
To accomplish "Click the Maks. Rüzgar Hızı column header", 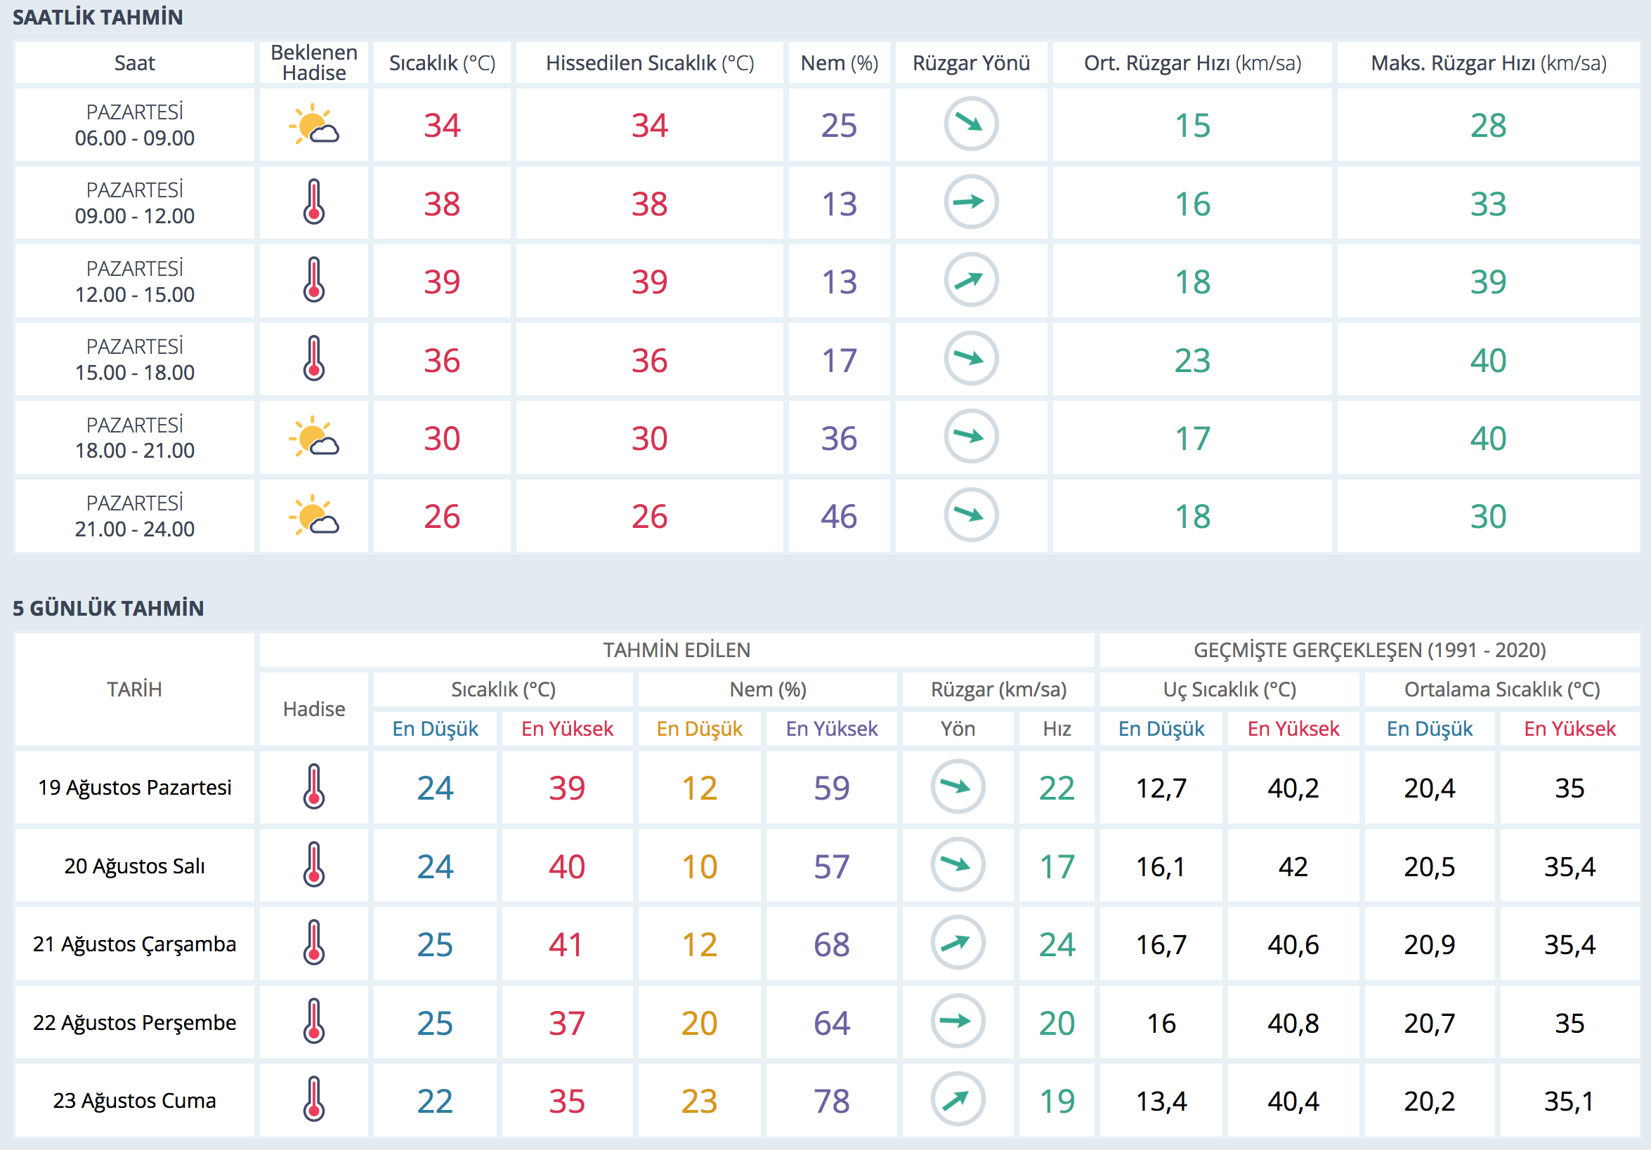I will pyautogui.click(x=1488, y=63).
